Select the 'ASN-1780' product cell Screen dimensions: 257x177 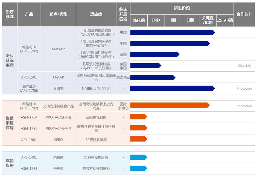pos(29,129)
